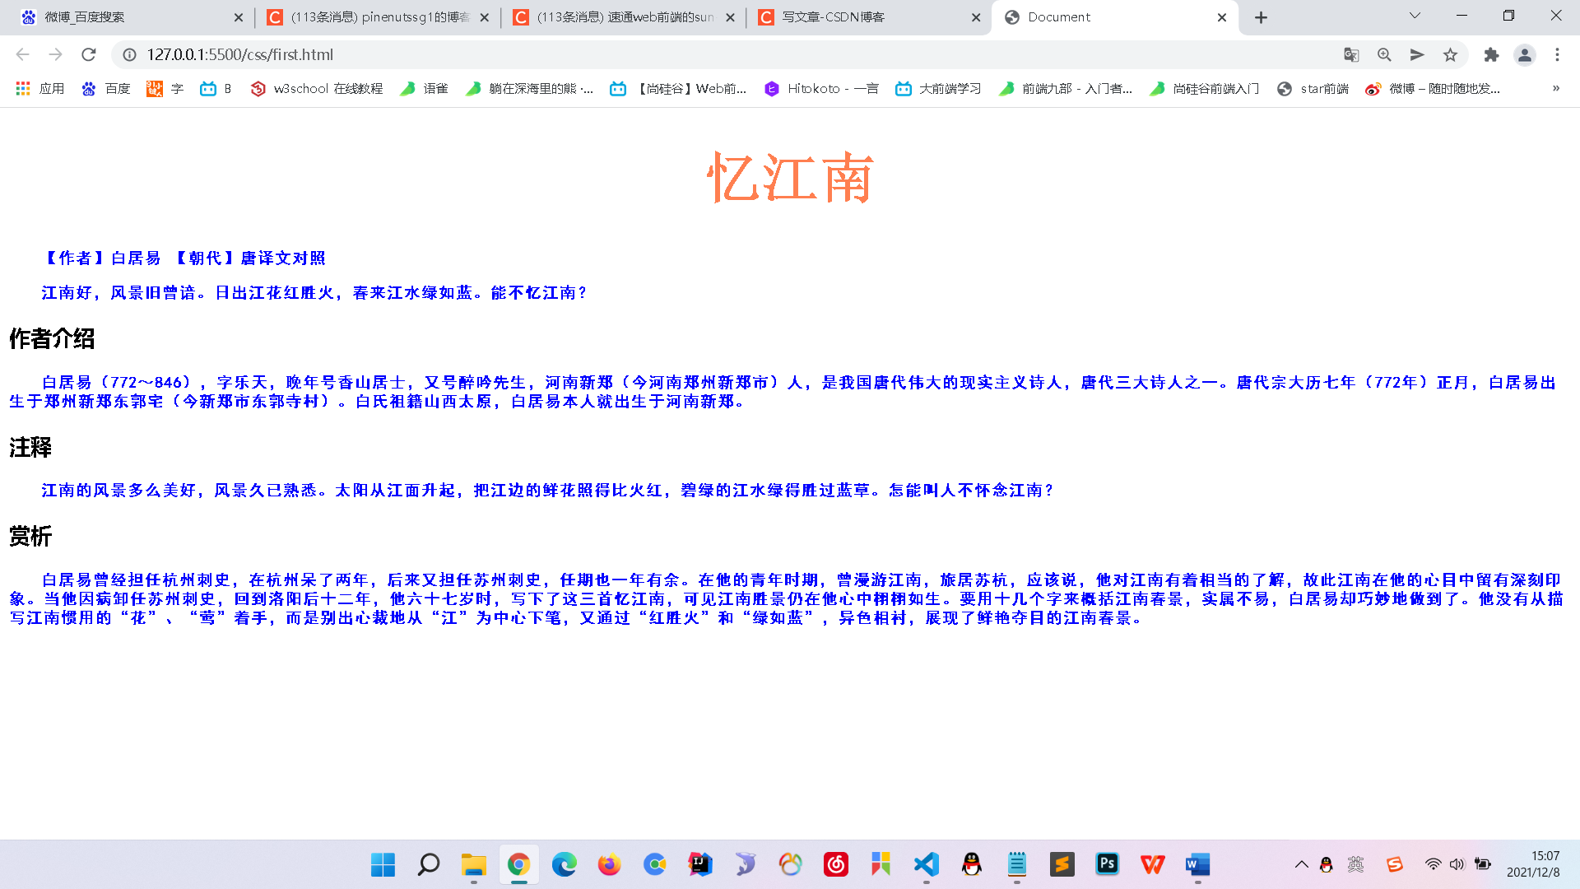Open the tab search dropdown arrow
Screen dimensions: 1580x889
tap(1414, 16)
